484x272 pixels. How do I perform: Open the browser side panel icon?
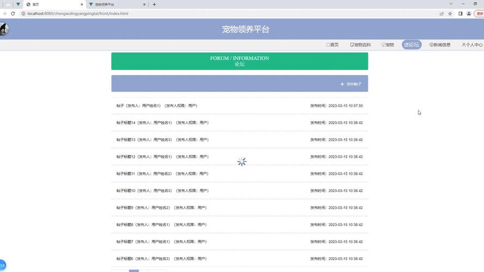pos(460,14)
